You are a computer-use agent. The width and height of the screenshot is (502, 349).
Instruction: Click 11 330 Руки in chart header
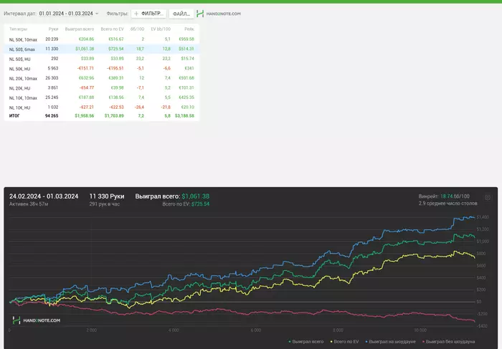[107, 196]
